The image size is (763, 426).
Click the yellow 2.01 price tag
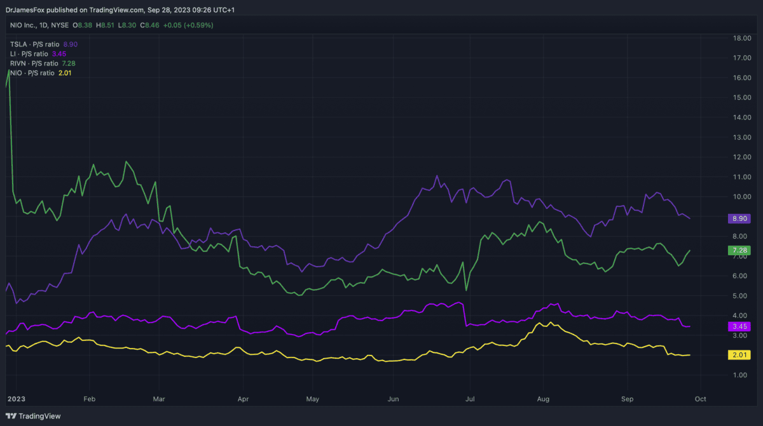[738, 355]
